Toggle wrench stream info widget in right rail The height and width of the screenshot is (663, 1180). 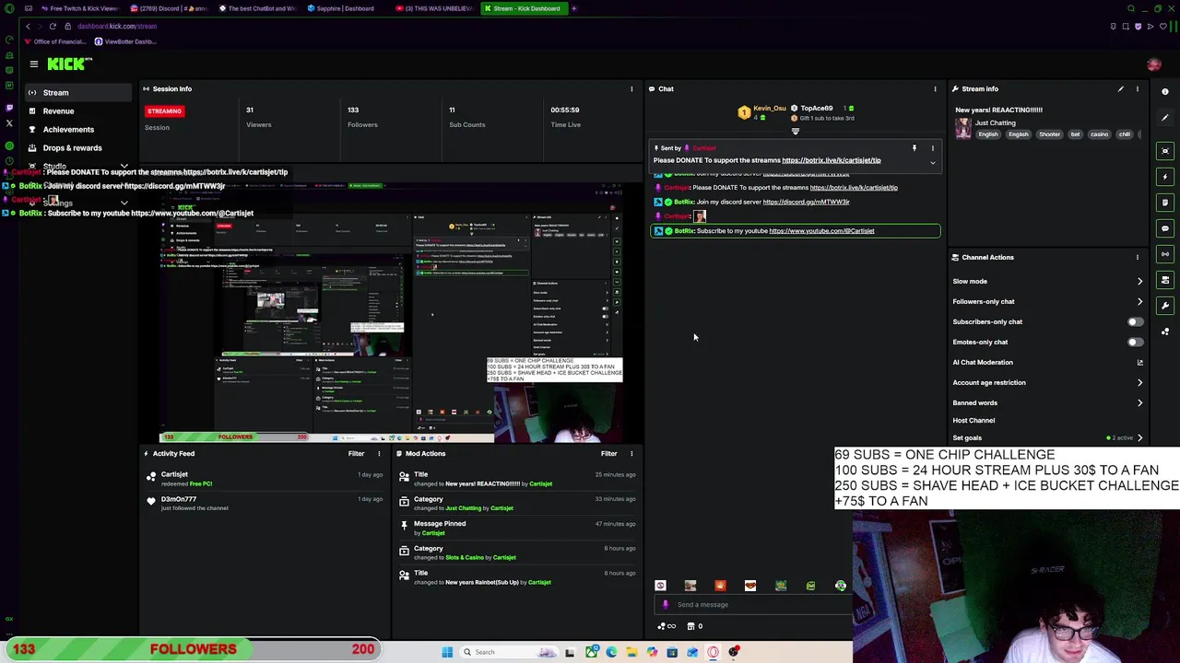tap(1165, 306)
